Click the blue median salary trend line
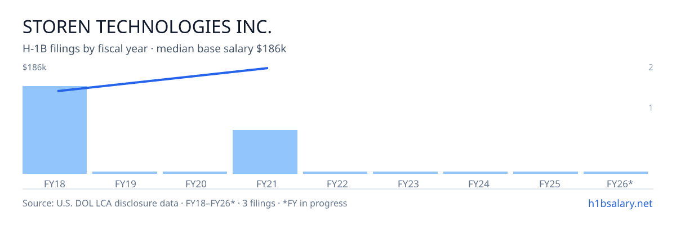The height and width of the screenshot is (225, 676). (163, 79)
